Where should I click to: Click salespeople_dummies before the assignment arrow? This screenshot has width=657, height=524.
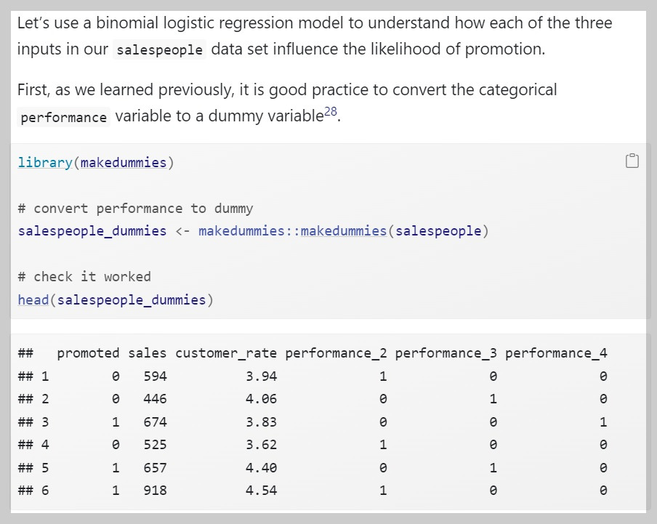click(x=92, y=231)
